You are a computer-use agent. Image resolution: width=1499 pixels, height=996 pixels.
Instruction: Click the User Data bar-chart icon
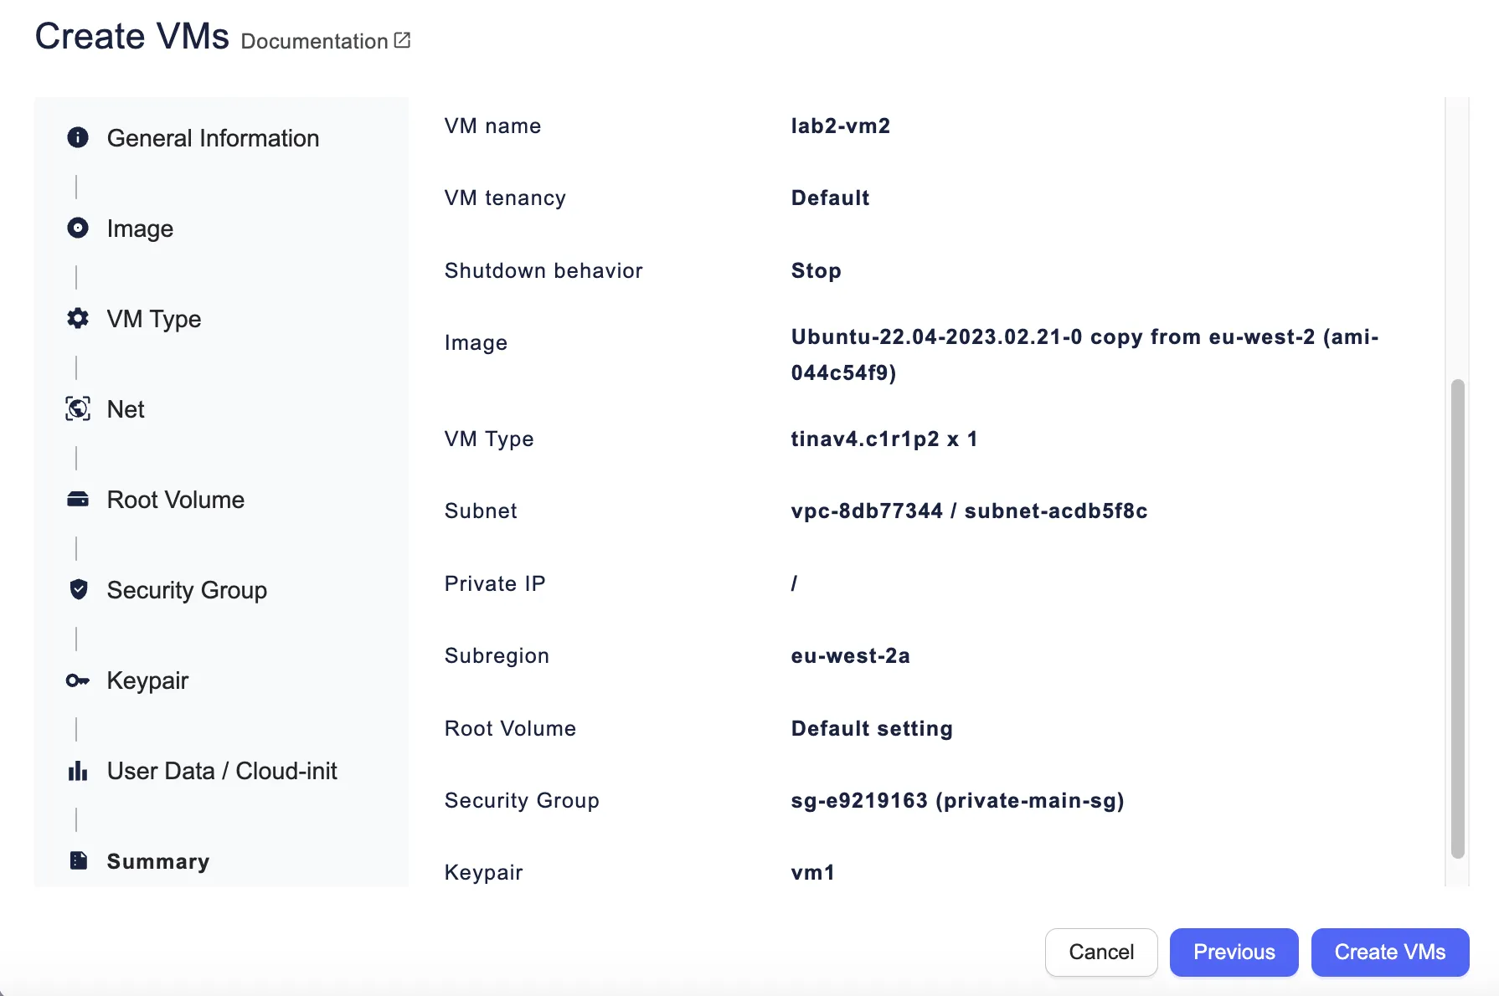pyautogui.click(x=78, y=771)
